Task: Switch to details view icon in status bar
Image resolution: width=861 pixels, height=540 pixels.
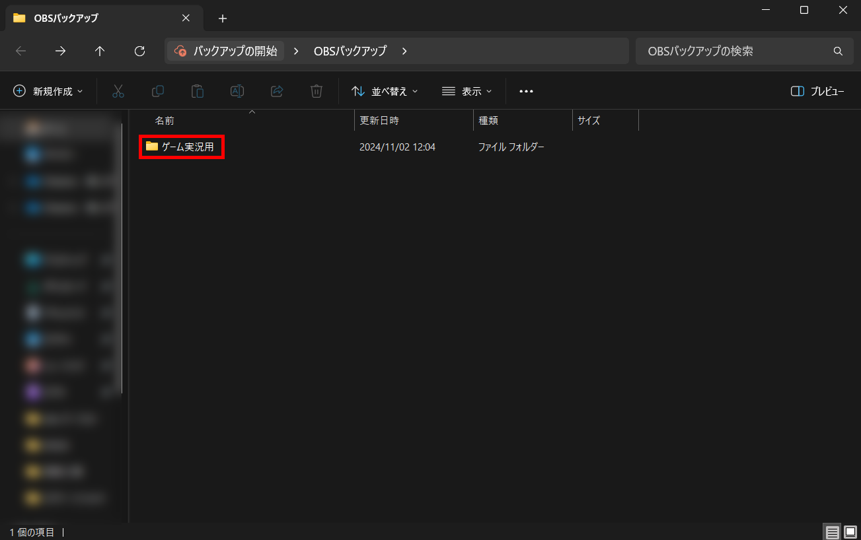Action: (x=833, y=532)
